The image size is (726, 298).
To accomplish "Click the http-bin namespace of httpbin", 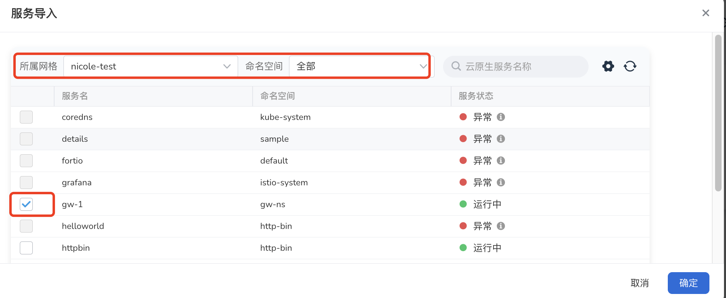I will coord(276,248).
